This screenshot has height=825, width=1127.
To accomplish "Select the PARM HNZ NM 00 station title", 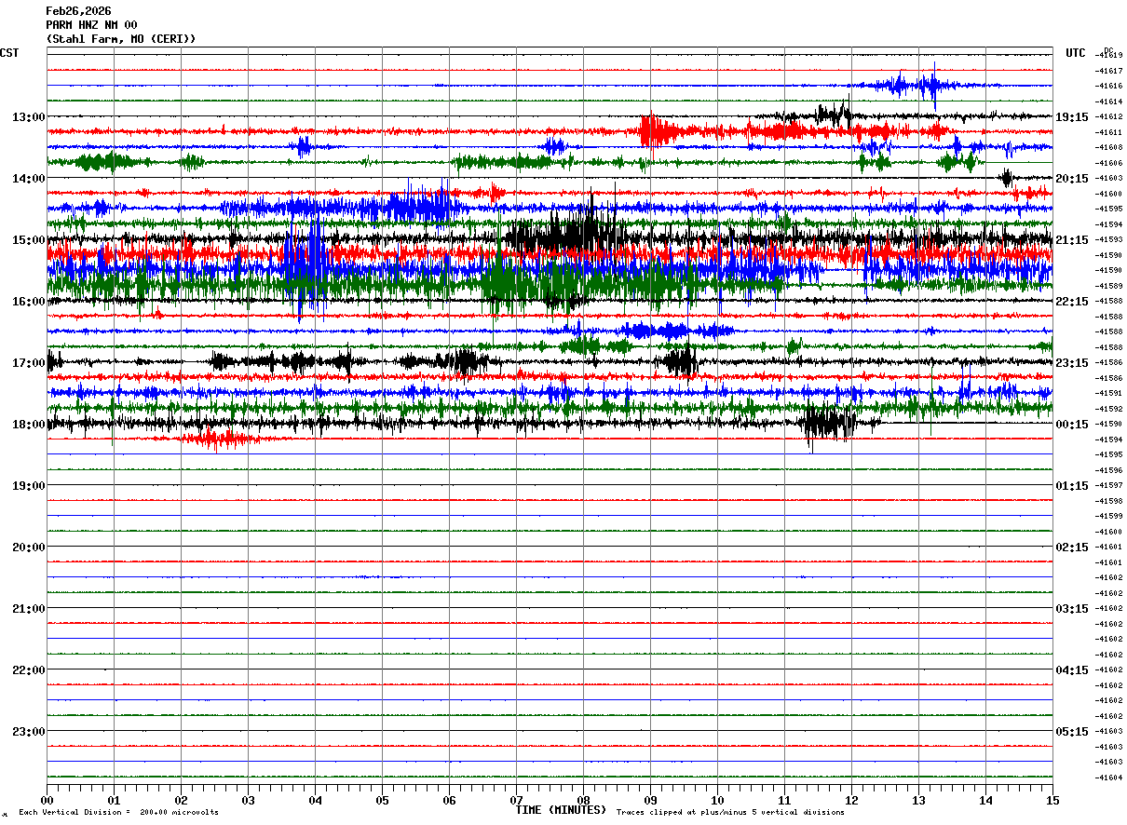I will point(91,25).
